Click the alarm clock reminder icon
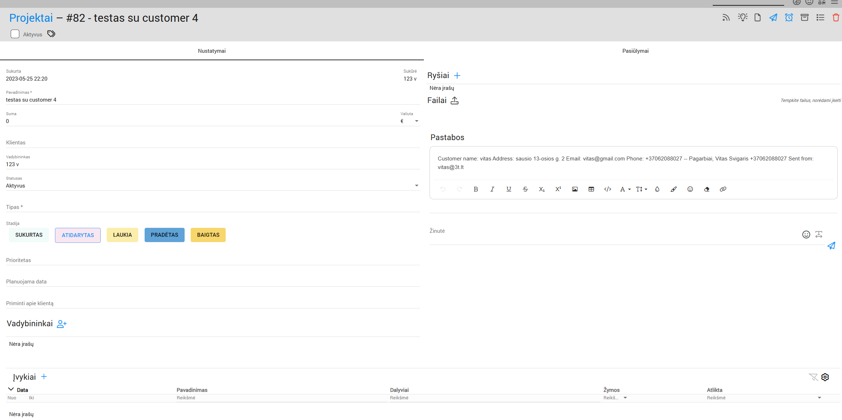This screenshot has height=420, width=842. [789, 17]
